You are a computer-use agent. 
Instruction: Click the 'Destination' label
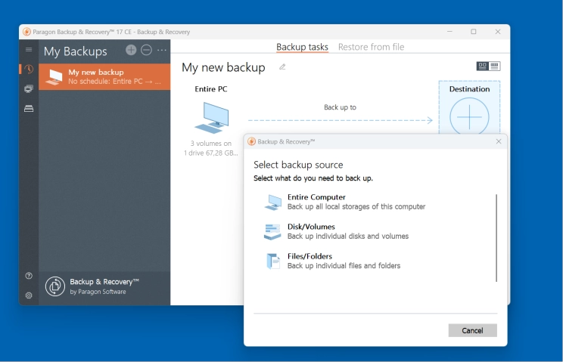tap(469, 89)
